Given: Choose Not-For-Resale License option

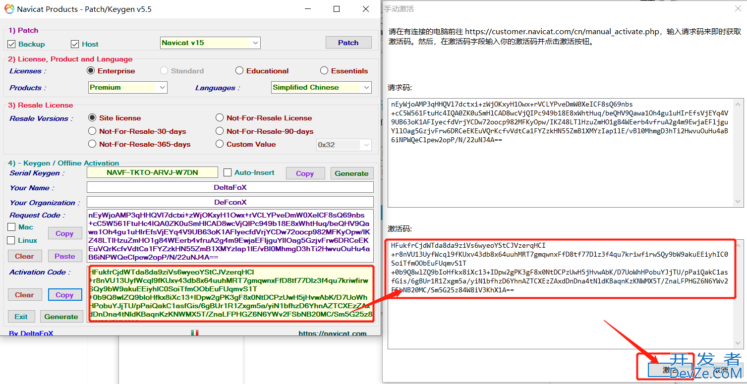Looking at the screenshot, I should coord(220,118).
